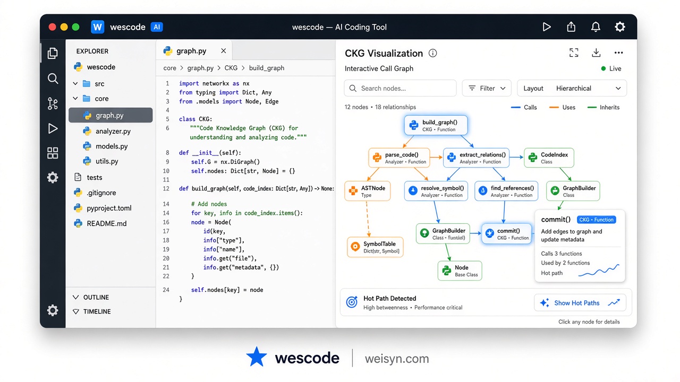
Task: Open the Explorer files icon in activity bar
Action: pos(53,53)
